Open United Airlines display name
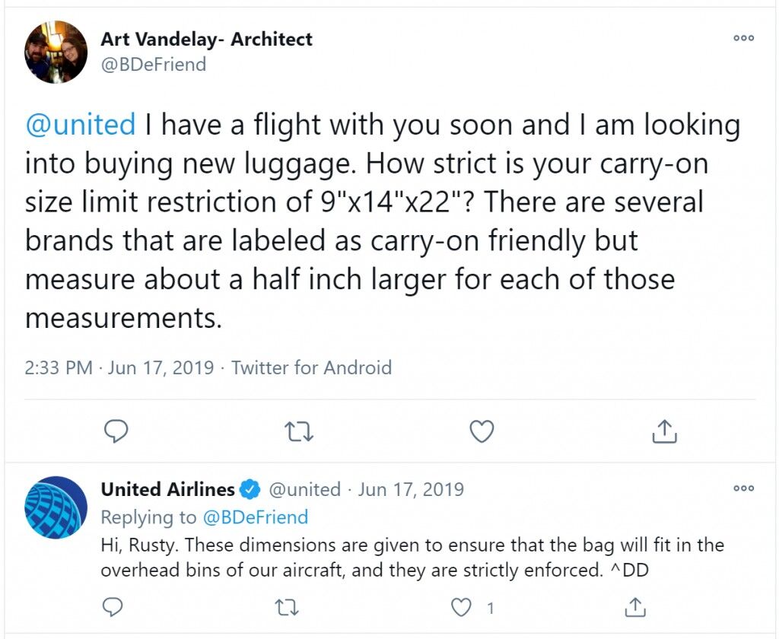 click(x=167, y=489)
